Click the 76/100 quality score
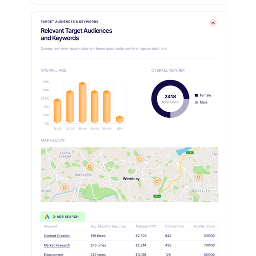256x256 pixels. (209, 245)
